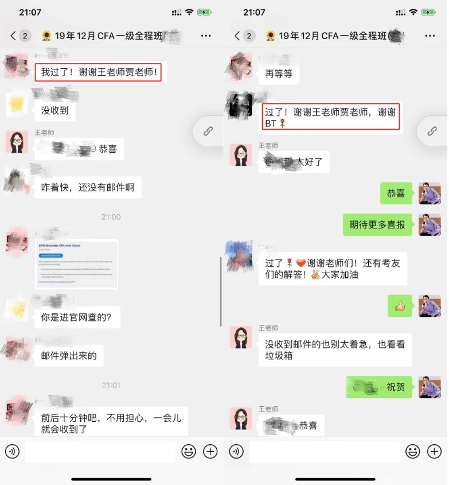Open the shared CFA exam result image
This screenshot has height=485, width=449.
(x=76, y=264)
